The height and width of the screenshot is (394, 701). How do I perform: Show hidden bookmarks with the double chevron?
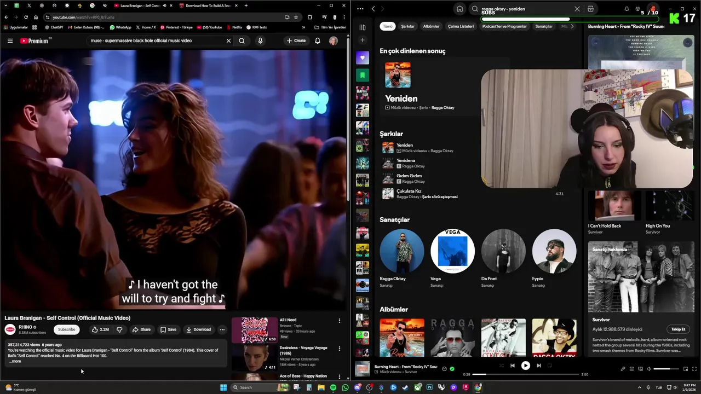pos(303,27)
